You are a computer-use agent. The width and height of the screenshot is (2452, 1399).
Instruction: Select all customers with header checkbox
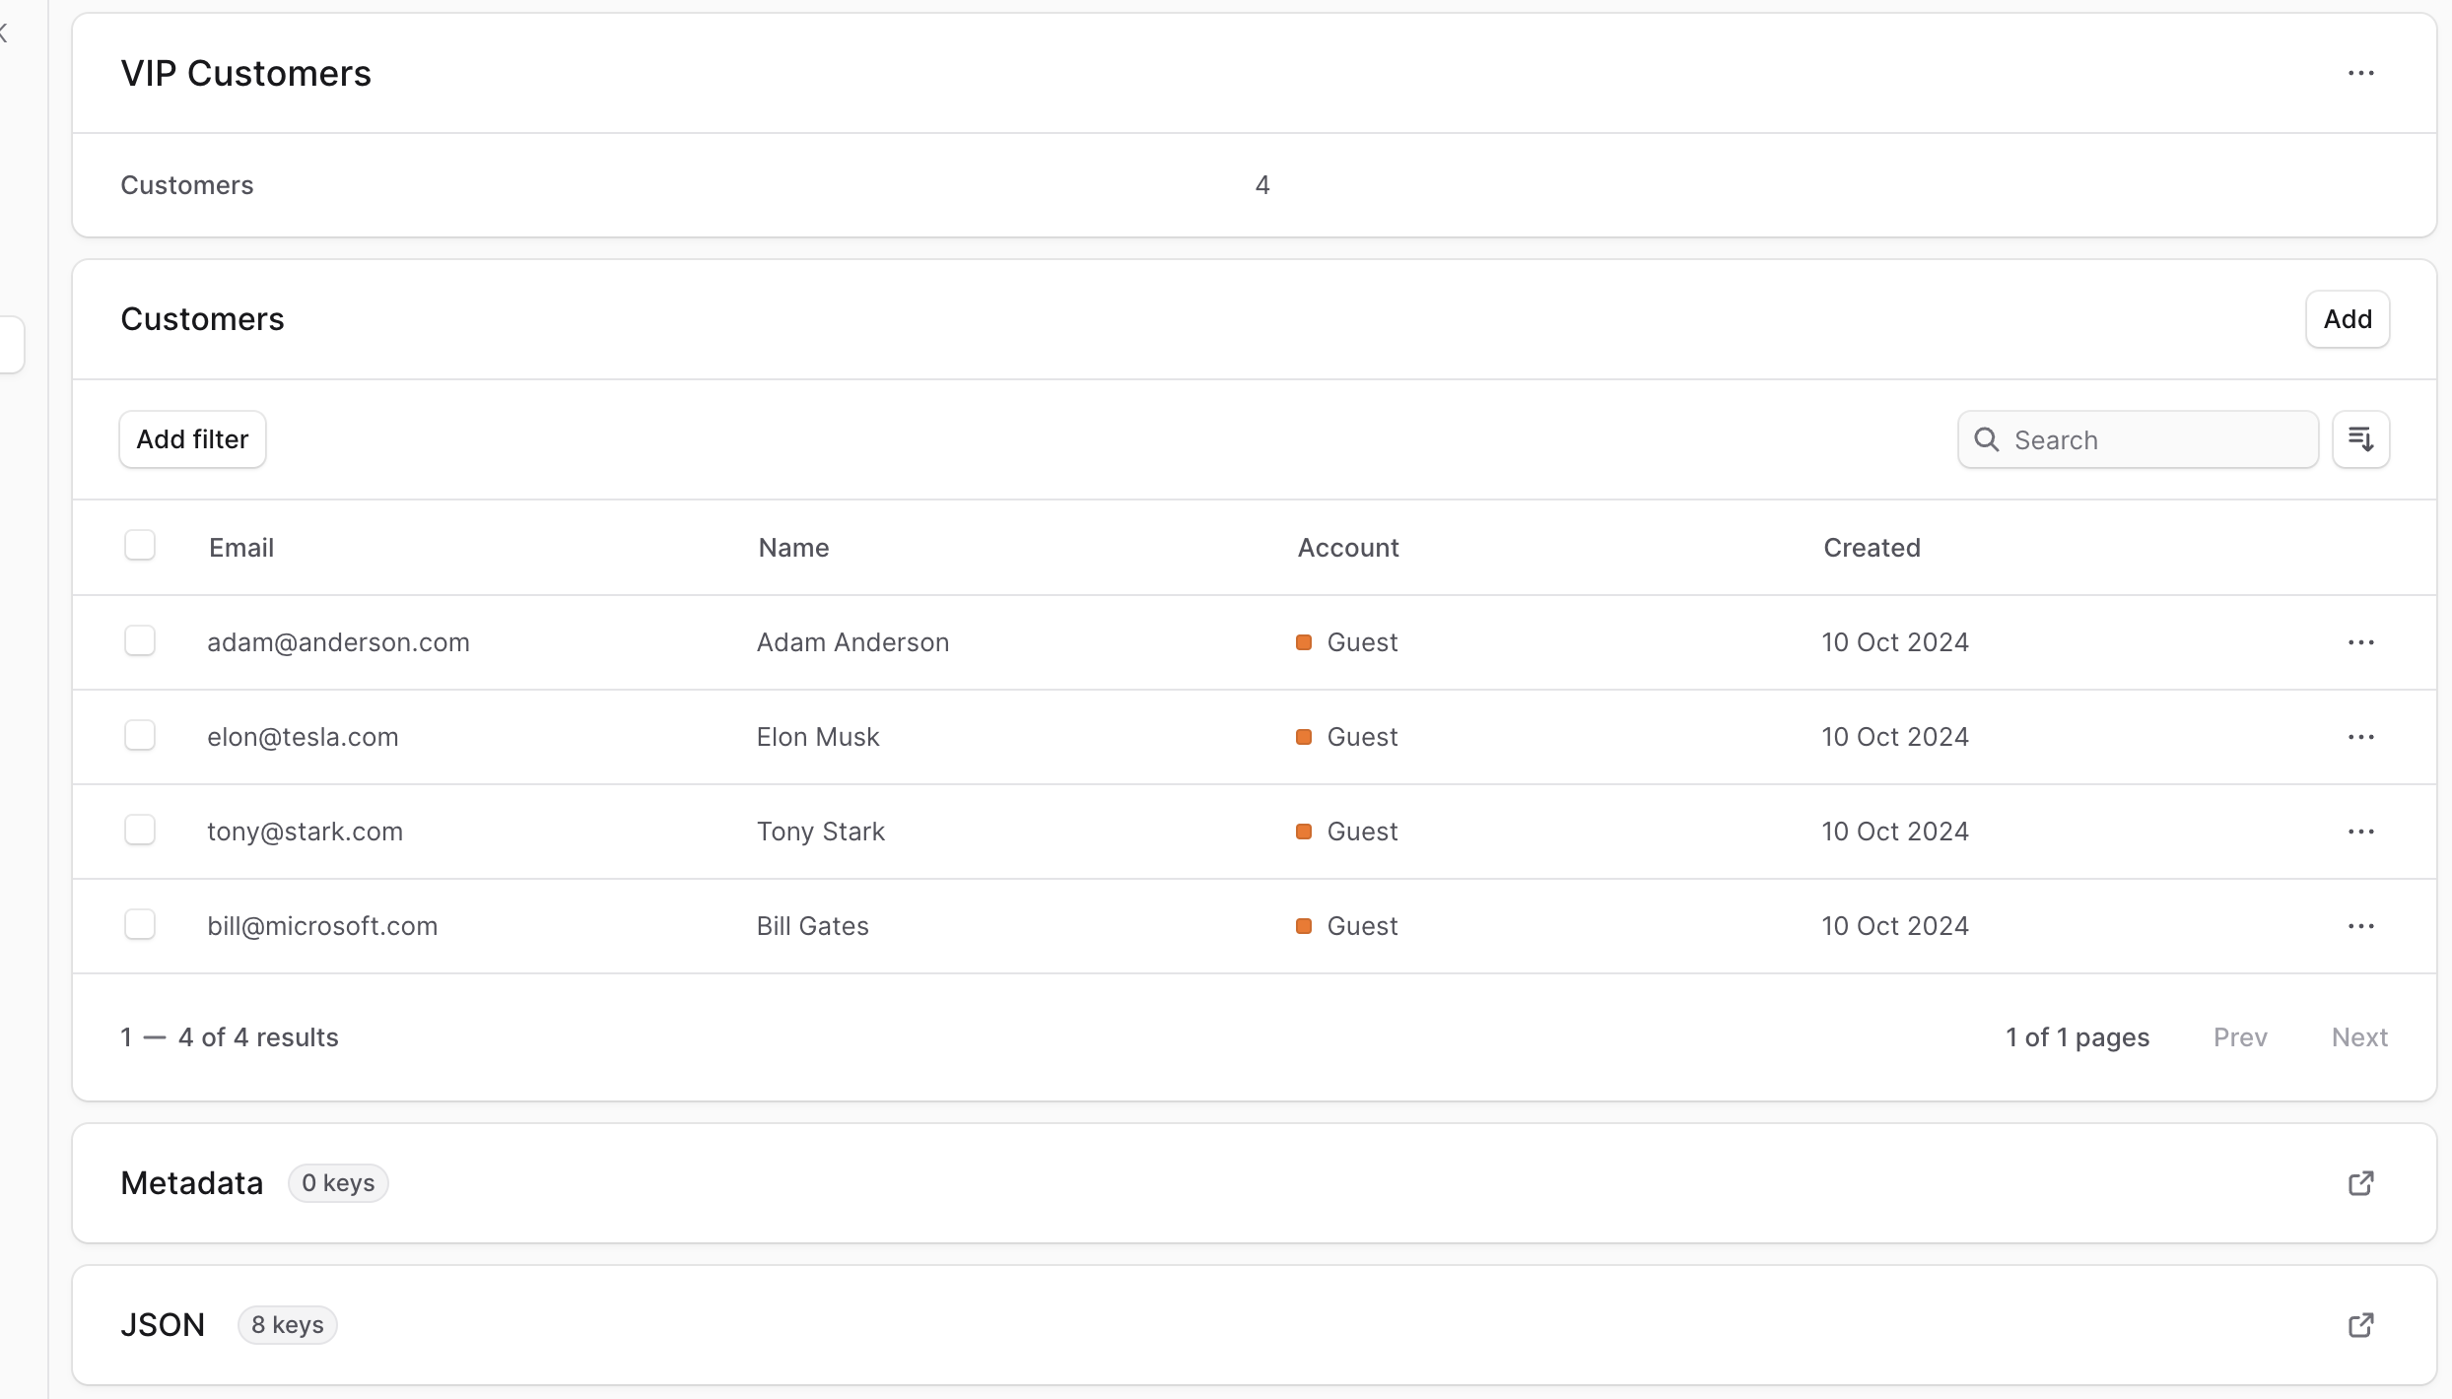point(140,545)
